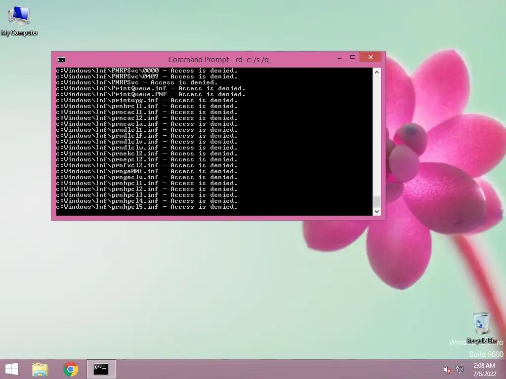Minimize the Command Prompt window

pyautogui.click(x=339, y=58)
